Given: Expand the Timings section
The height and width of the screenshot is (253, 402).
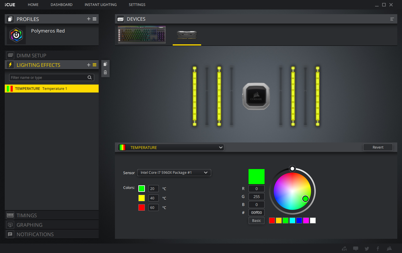Looking at the screenshot, I should [x=27, y=215].
